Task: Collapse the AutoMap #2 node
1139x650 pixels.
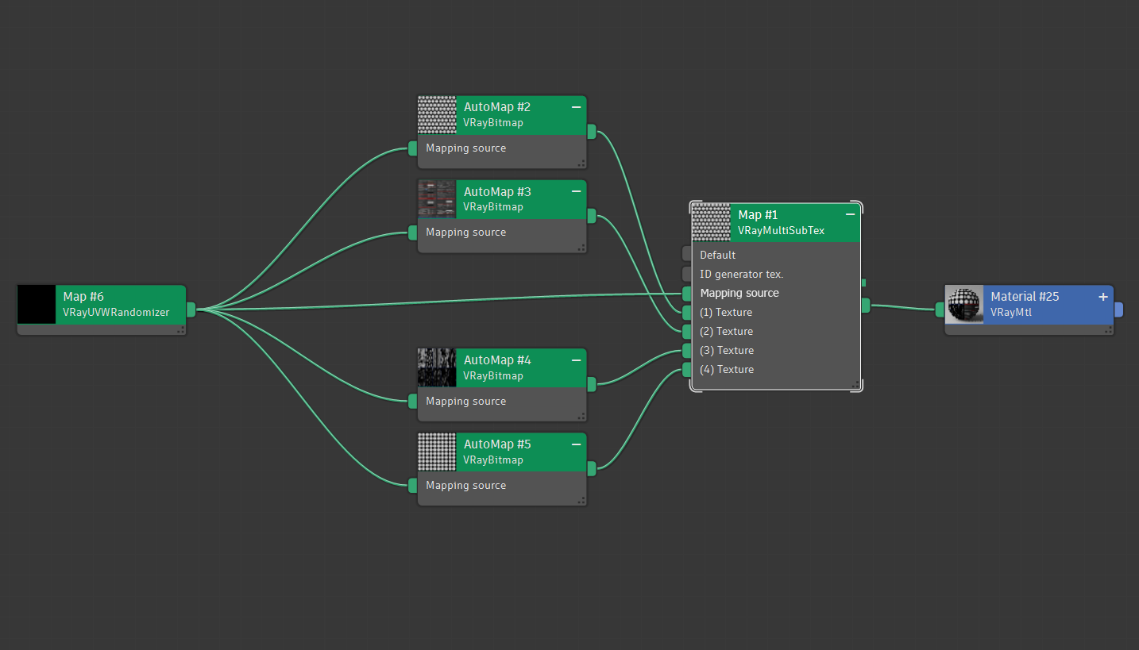Action: [x=576, y=107]
